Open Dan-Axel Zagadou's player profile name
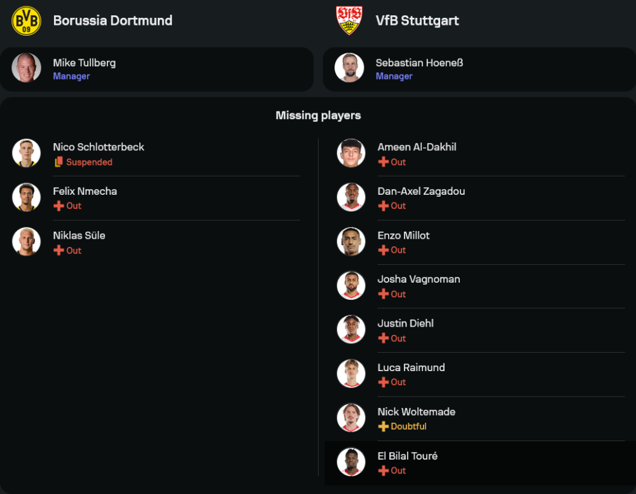 coord(421,191)
